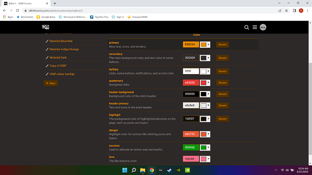The width and height of the screenshot is (312, 175).
Task: Open the Bookmarks folder in bookmarks bar
Action: [x=25, y=17]
